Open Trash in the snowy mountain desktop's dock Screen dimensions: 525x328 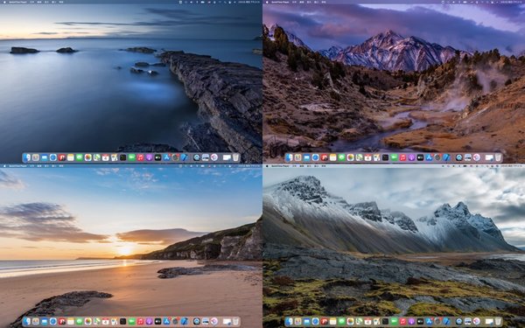(x=498, y=321)
